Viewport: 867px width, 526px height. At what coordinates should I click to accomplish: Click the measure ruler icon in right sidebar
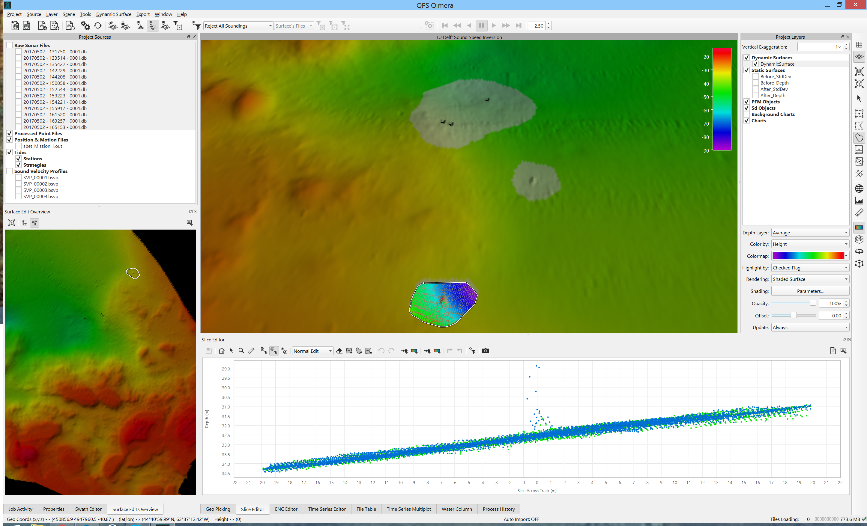pyautogui.click(x=859, y=213)
